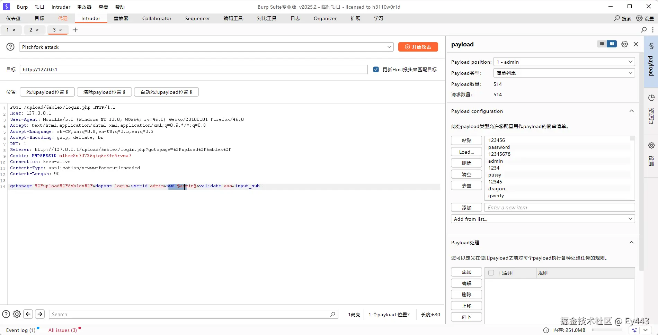The width and height of the screenshot is (658, 335).
Task: Click the Intruder tab search magnifier icon
Action: pyautogui.click(x=644, y=30)
